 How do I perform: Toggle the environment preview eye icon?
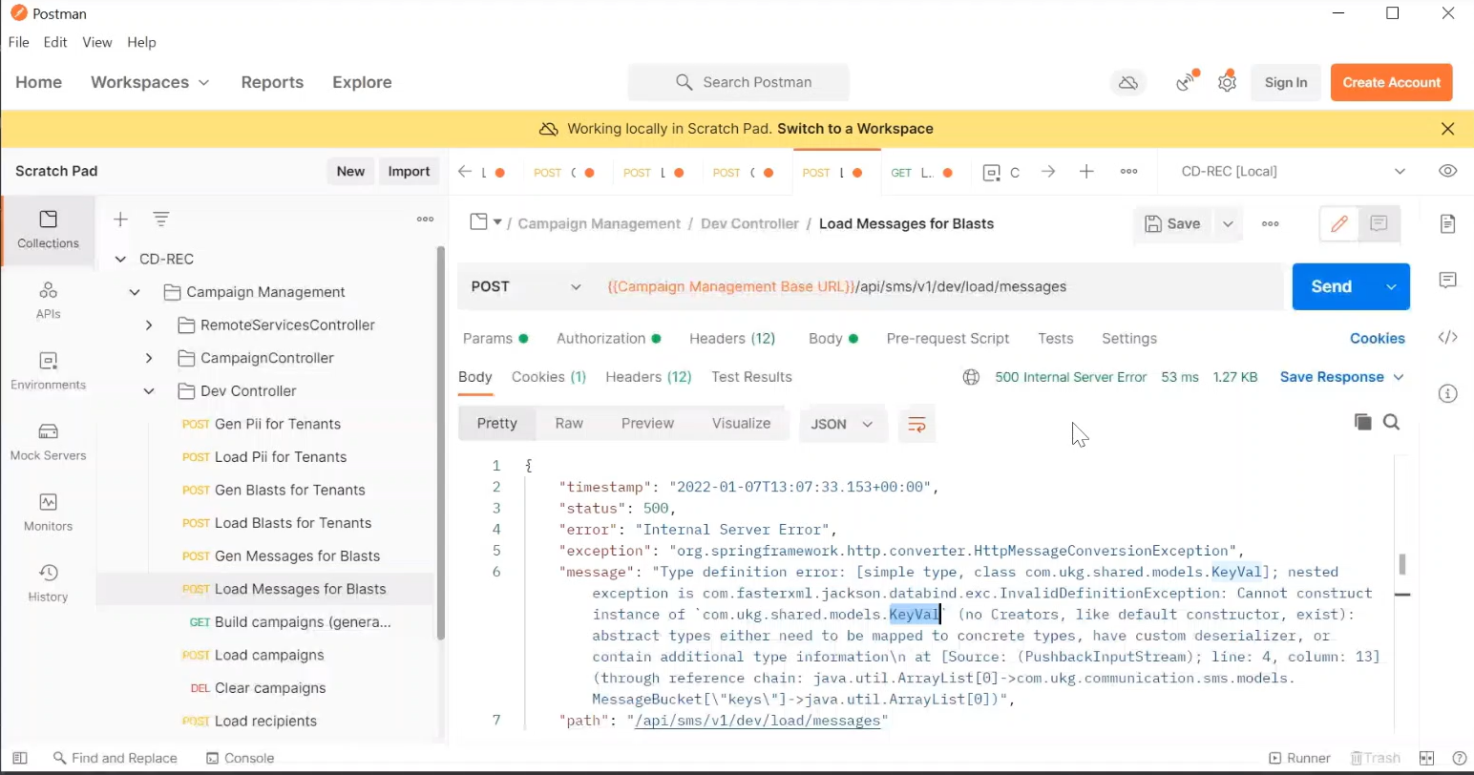(x=1447, y=171)
